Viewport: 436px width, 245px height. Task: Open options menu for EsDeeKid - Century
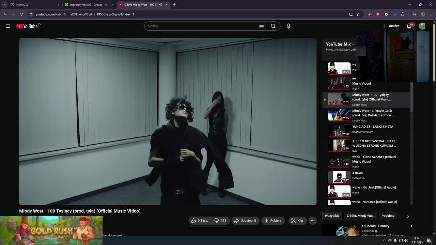click(x=411, y=227)
